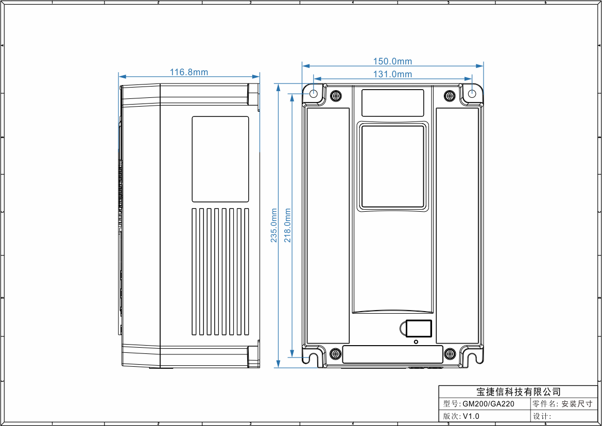This screenshot has width=602, height=426.
Task: Click the side view label rectangle
Action: click(220, 159)
